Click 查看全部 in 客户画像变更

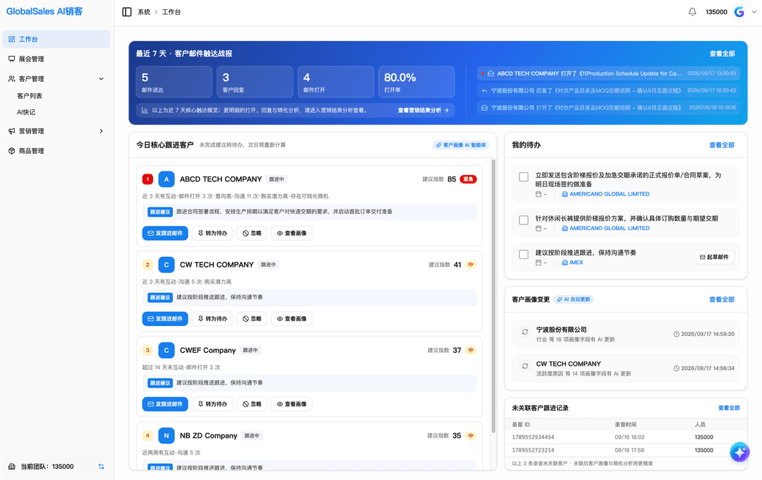pos(722,299)
